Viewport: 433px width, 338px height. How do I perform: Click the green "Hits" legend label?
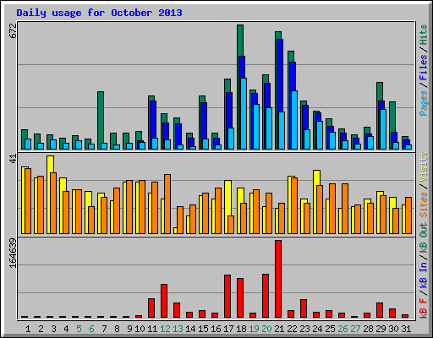pos(424,35)
